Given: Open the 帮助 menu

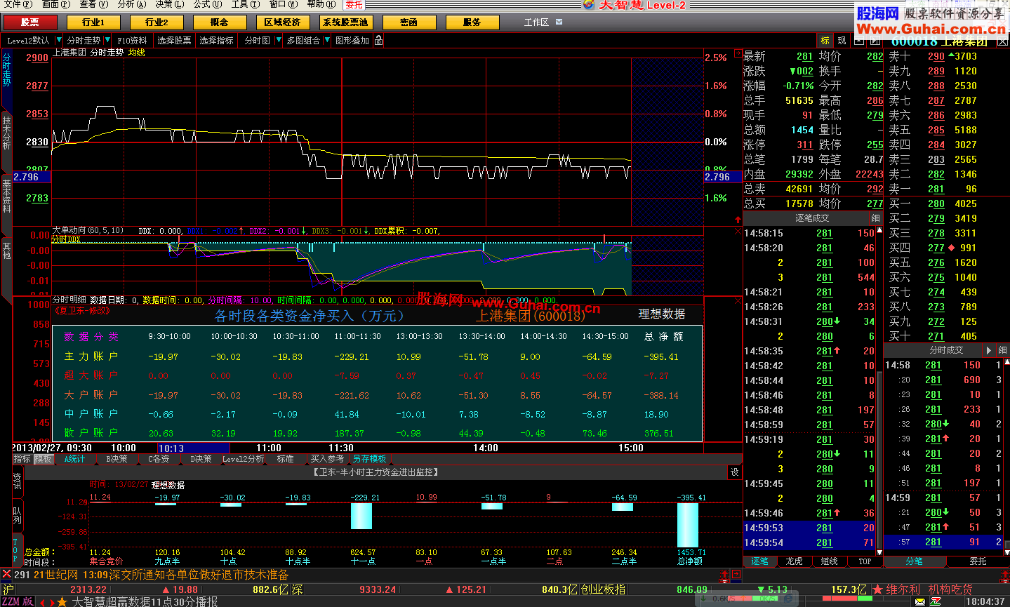Looking at the screenshot, I should tap(321, 4).
